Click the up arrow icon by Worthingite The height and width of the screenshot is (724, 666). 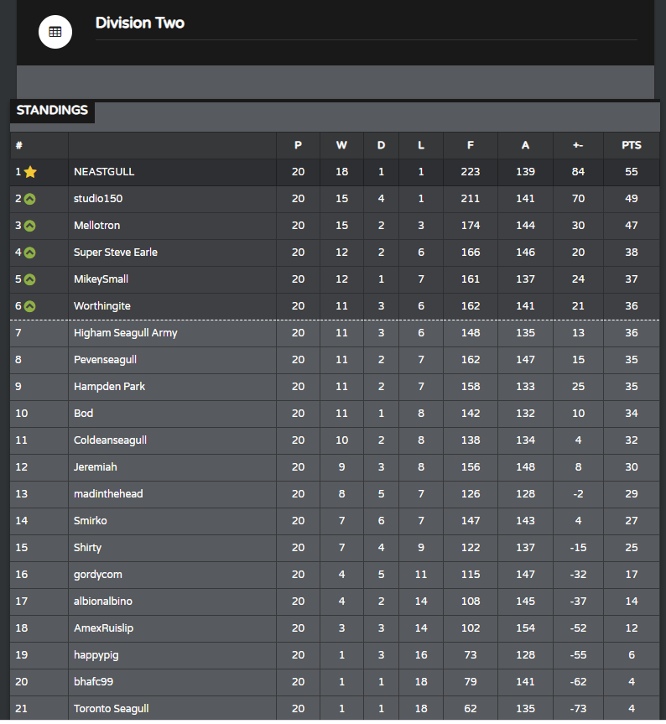click(x=30, y=306)
